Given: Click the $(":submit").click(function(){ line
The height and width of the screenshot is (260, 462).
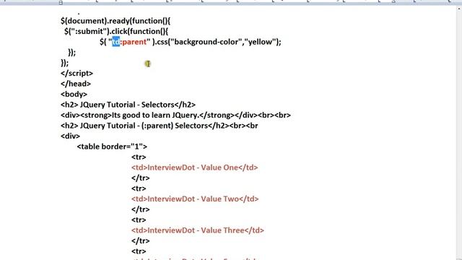Looking at the screenshot, I should pyautogui.click(x=116, y=32).
